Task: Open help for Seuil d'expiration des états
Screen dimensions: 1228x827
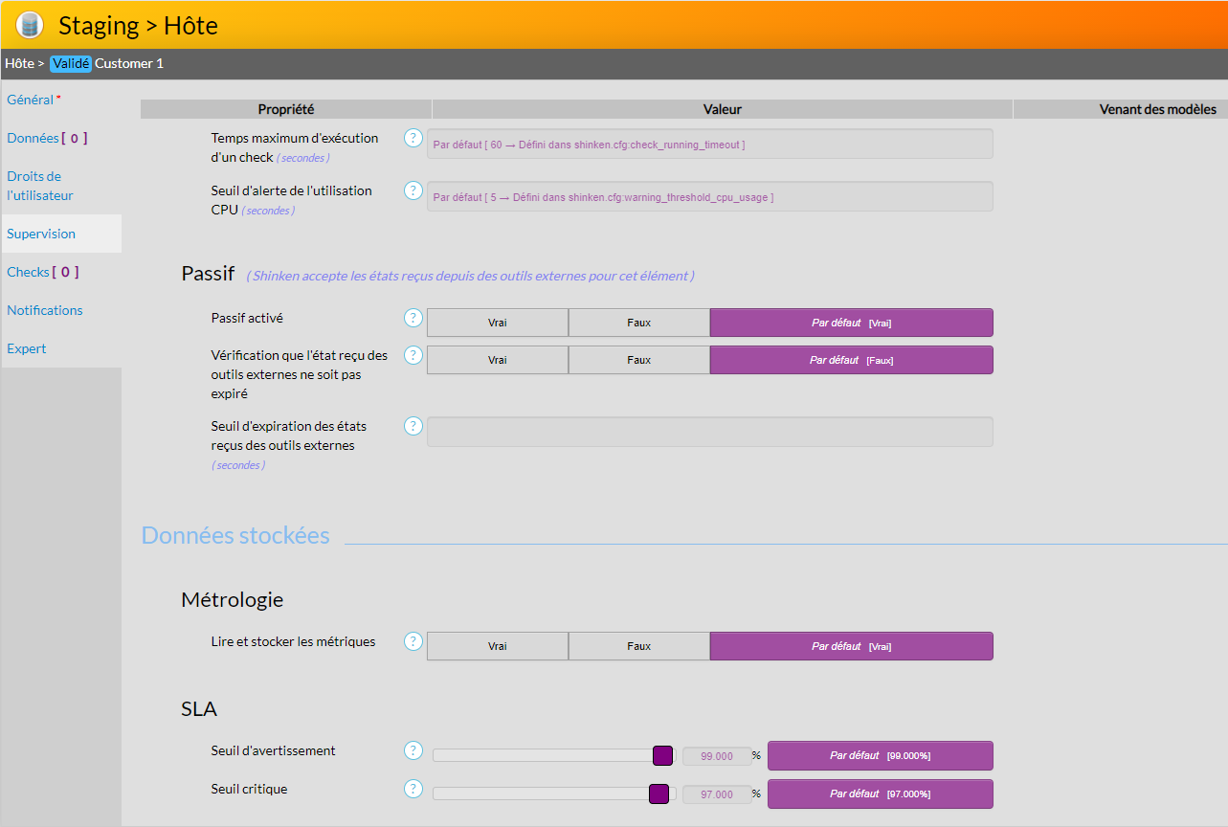Action: pyautogui.click(x=413, y=426)
